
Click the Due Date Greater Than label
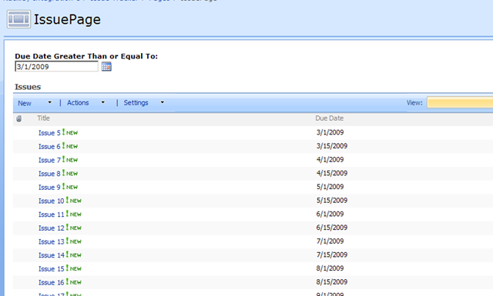pos(86,56)
